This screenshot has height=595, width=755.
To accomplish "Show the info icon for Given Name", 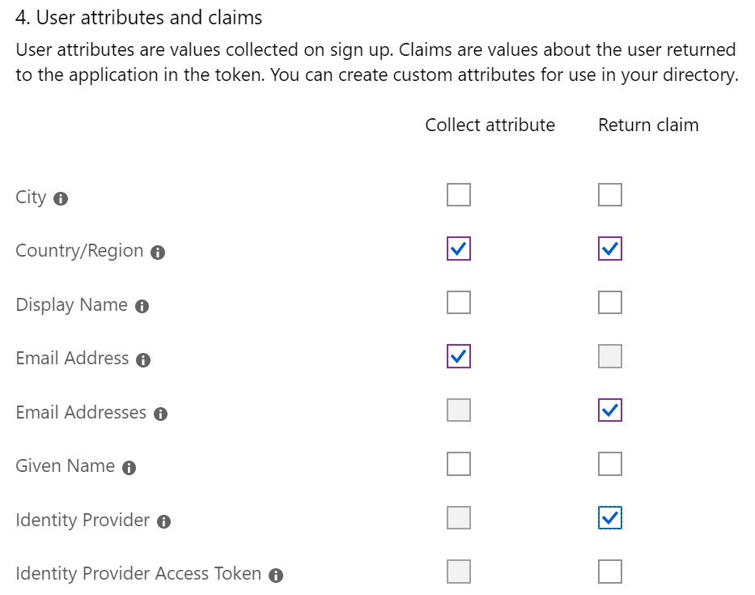I will click(x=129, y=467).
